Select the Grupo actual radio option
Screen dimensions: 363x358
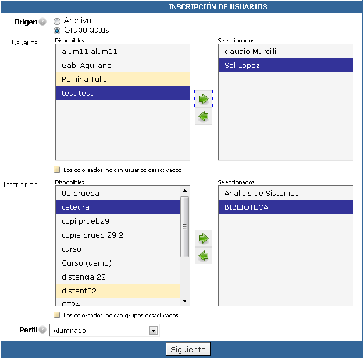click(x=57, y=31)
